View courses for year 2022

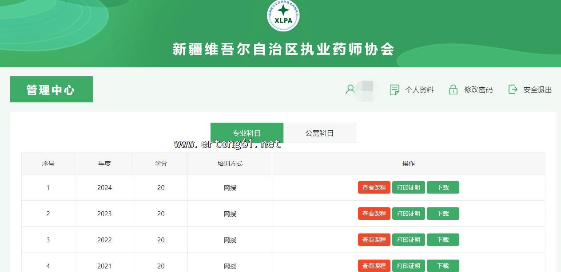(374, 240)
